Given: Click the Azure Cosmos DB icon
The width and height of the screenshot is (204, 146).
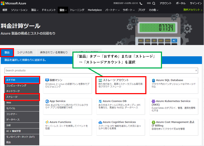Looking at the screenshot, I should (x=100, y=101).
